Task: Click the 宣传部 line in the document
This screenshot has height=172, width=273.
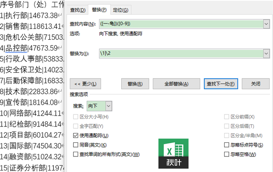Action: click(31, 102)
